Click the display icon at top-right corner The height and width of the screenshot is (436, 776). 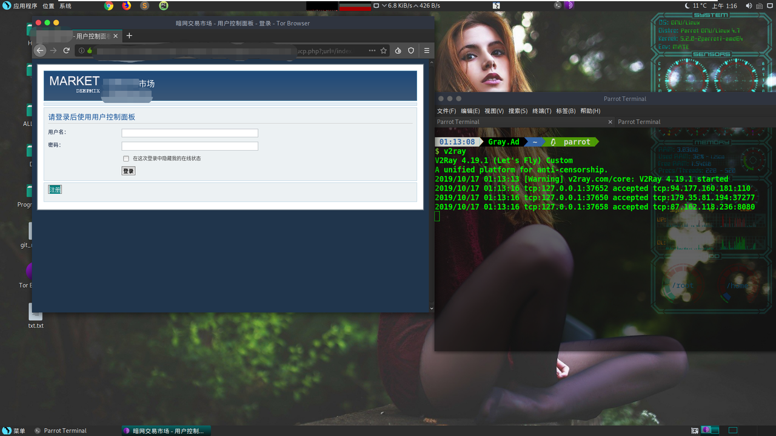(x=769, y=5)
